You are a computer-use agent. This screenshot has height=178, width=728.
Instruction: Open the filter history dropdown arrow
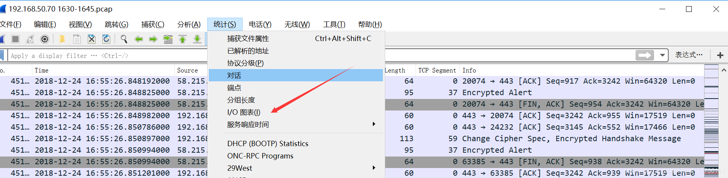(x=662, y=55)
